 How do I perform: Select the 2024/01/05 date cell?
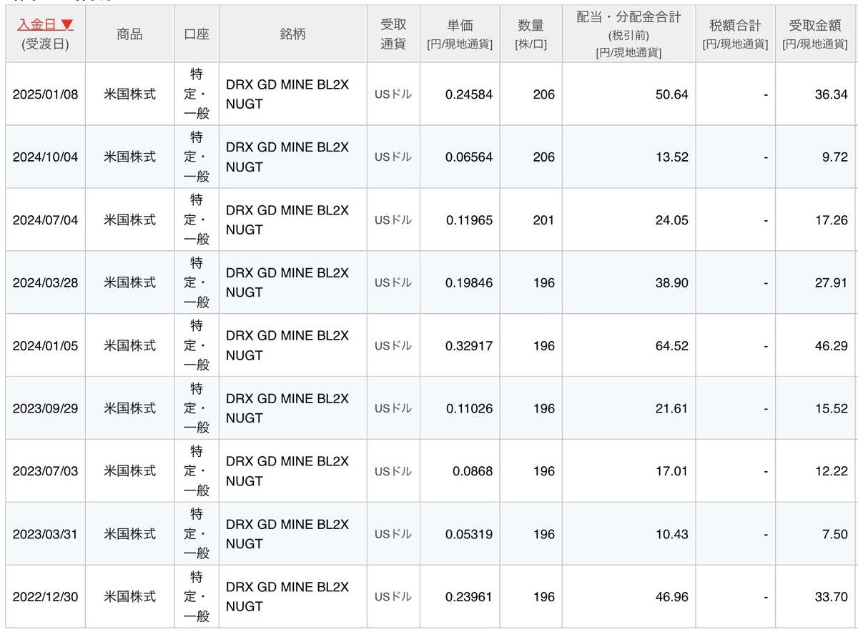pyautogui.click(x=45, y=346)
